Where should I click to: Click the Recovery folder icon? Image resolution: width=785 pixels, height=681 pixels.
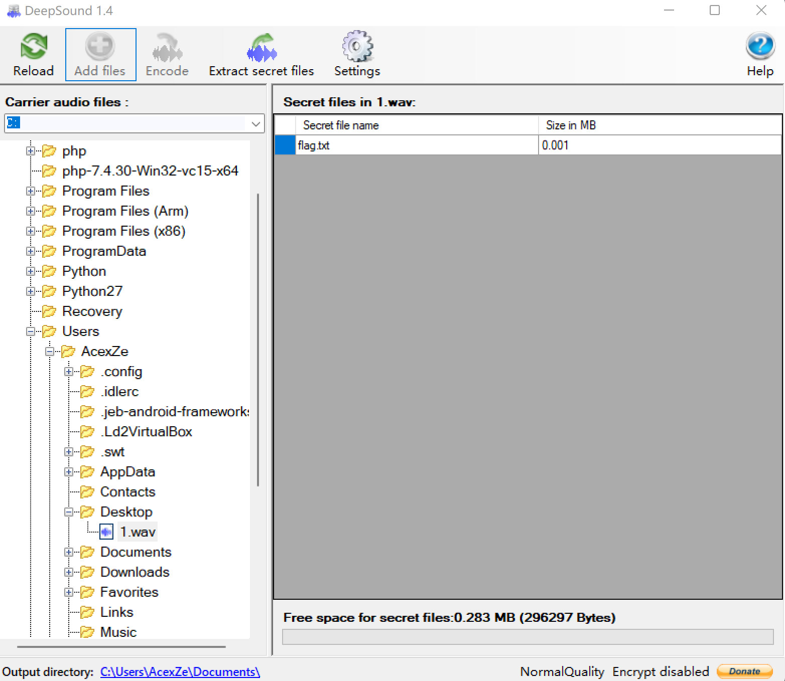pos(49,311)
